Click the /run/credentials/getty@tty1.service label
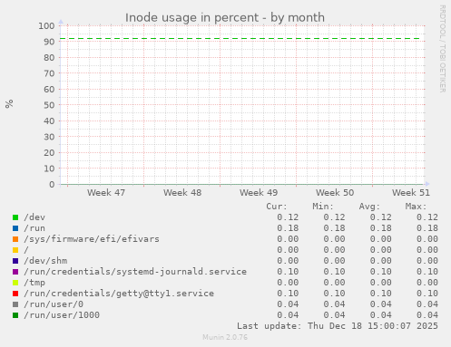 click(x=119, y=294)
